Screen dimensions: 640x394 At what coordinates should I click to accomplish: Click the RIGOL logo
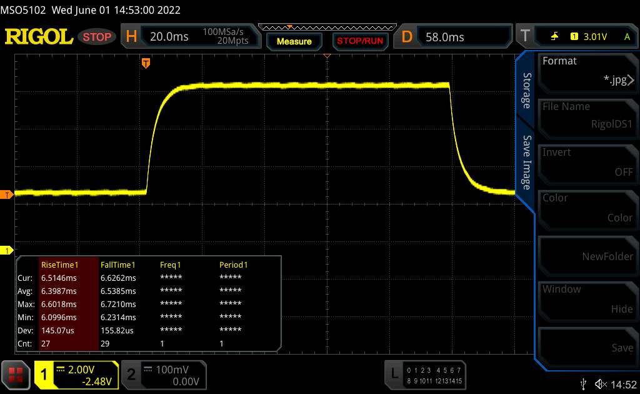(39, 37)
